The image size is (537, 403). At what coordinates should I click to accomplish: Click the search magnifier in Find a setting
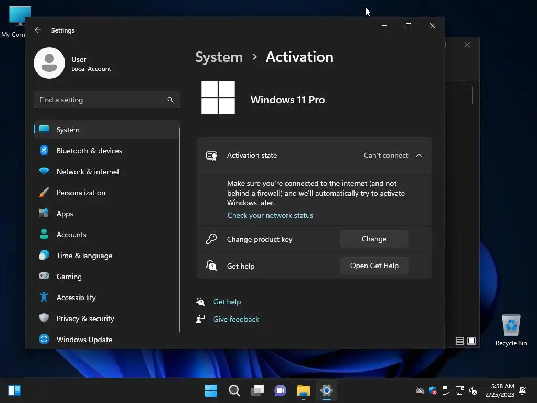[170, 100]
